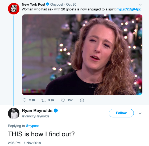Send tweet via envelope message icon
Screen dimensions: 149x146
tap(82, 100)
